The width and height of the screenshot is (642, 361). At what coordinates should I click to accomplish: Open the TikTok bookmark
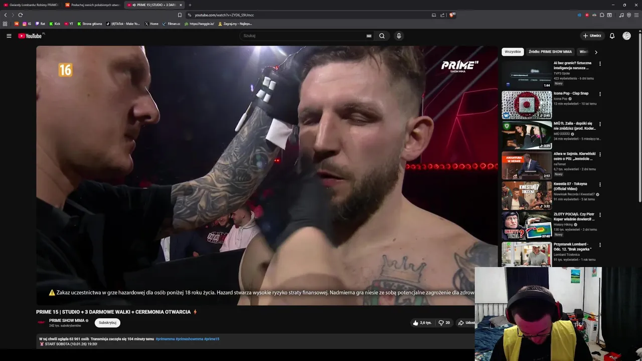(x=123, y=24)
